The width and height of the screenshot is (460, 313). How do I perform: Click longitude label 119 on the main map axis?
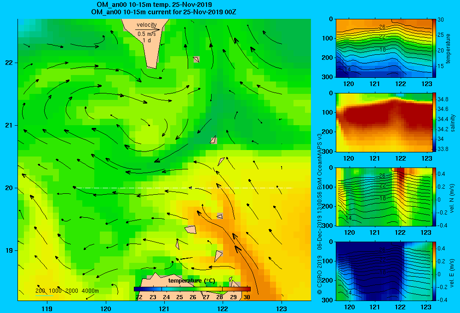tap(47, 308)
